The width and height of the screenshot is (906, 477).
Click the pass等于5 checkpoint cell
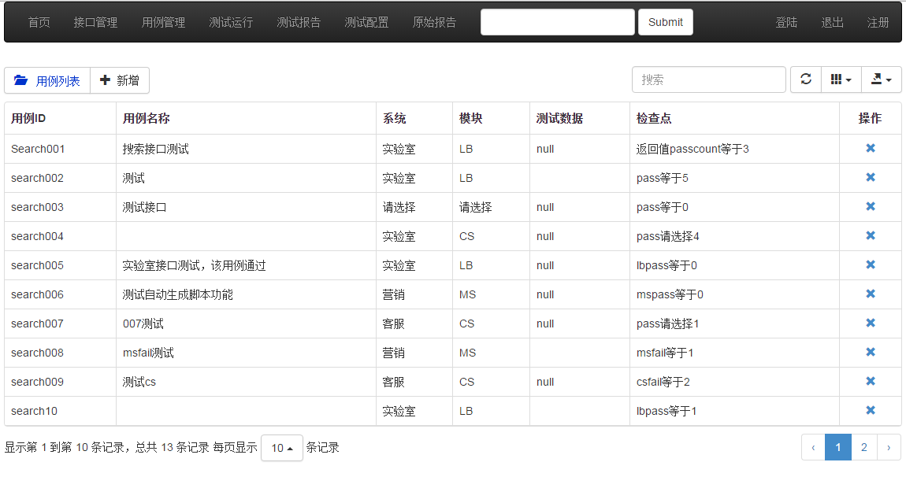[x=734, y=178]
